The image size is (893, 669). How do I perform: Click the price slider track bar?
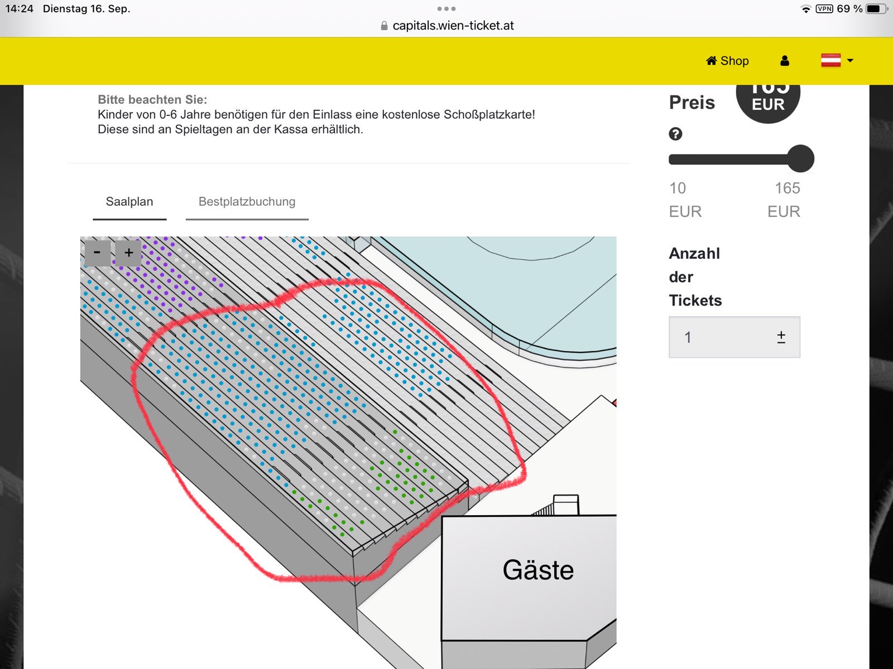pos(726,160)
